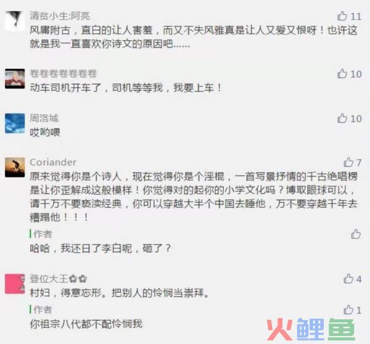Screen dimensions: 370x344
Task: Open the username 清贫小生:阿亮
Action: (x=60, y=16)
